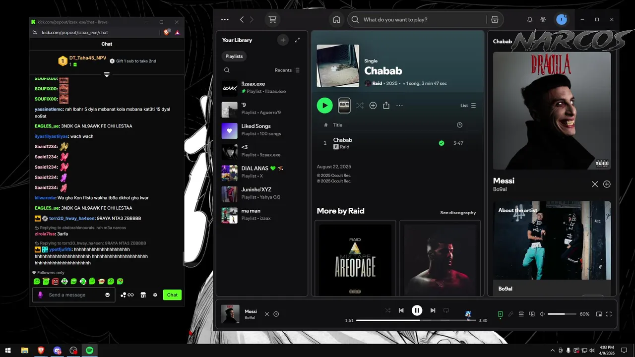
Task: Toggle the saved checkmark on Chabab track
Action: point(441,143)
